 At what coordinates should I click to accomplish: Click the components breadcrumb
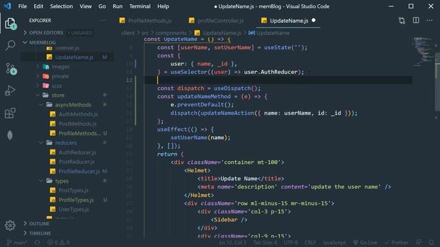(x=170, y=33)
